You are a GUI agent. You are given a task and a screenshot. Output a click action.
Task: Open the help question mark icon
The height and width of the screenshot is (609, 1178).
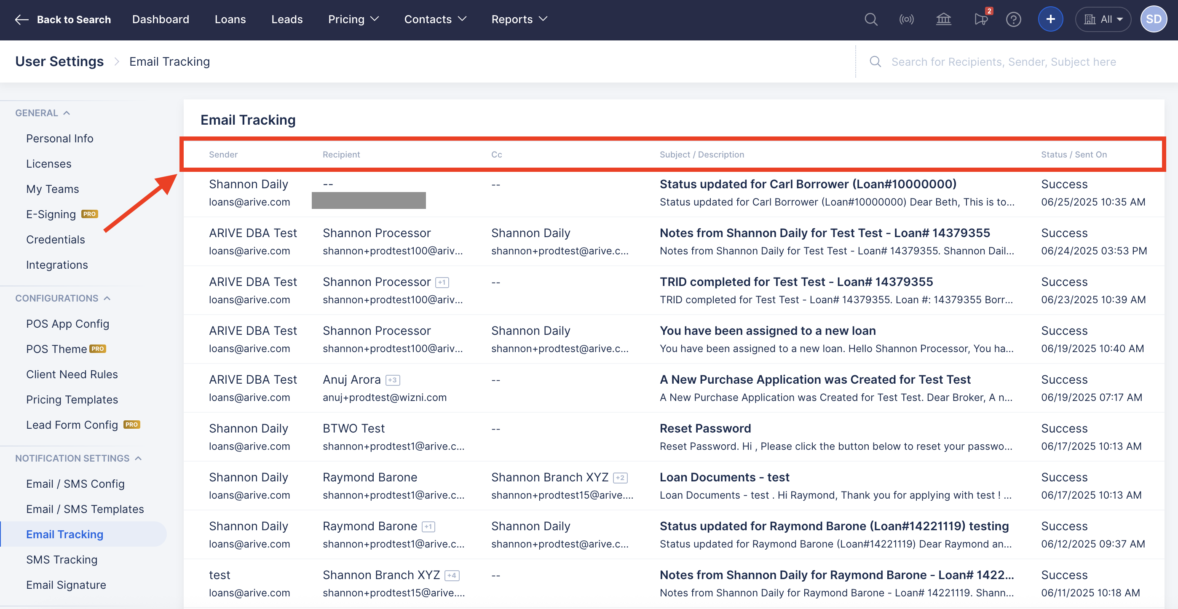pyautogui.click(x=1013, y=19)
